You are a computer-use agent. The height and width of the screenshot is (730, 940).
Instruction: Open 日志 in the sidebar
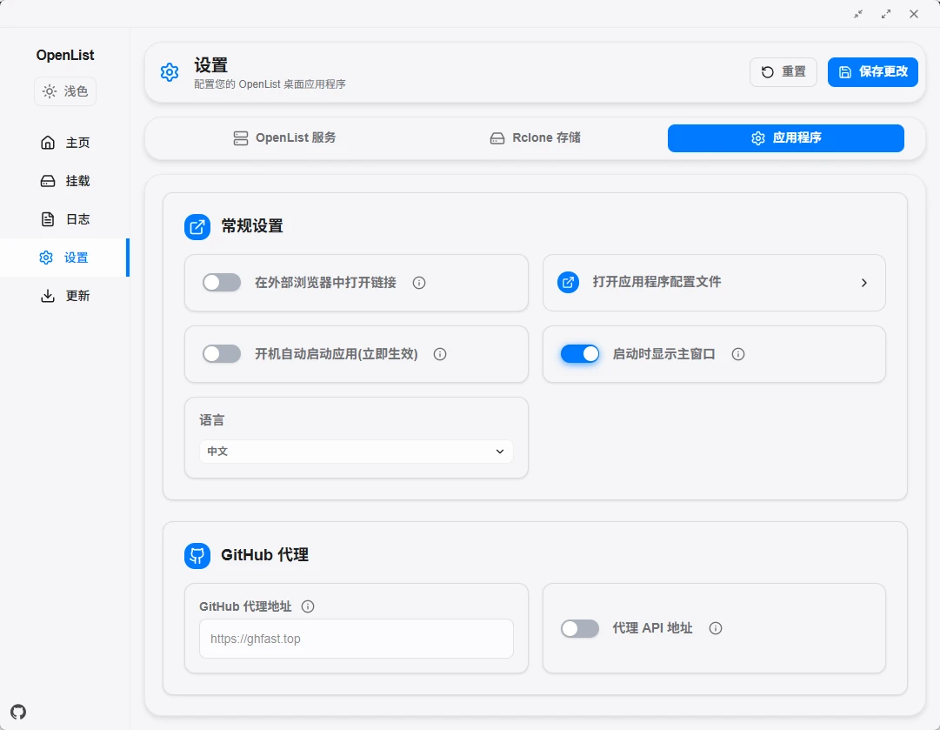tap(64, 219)
